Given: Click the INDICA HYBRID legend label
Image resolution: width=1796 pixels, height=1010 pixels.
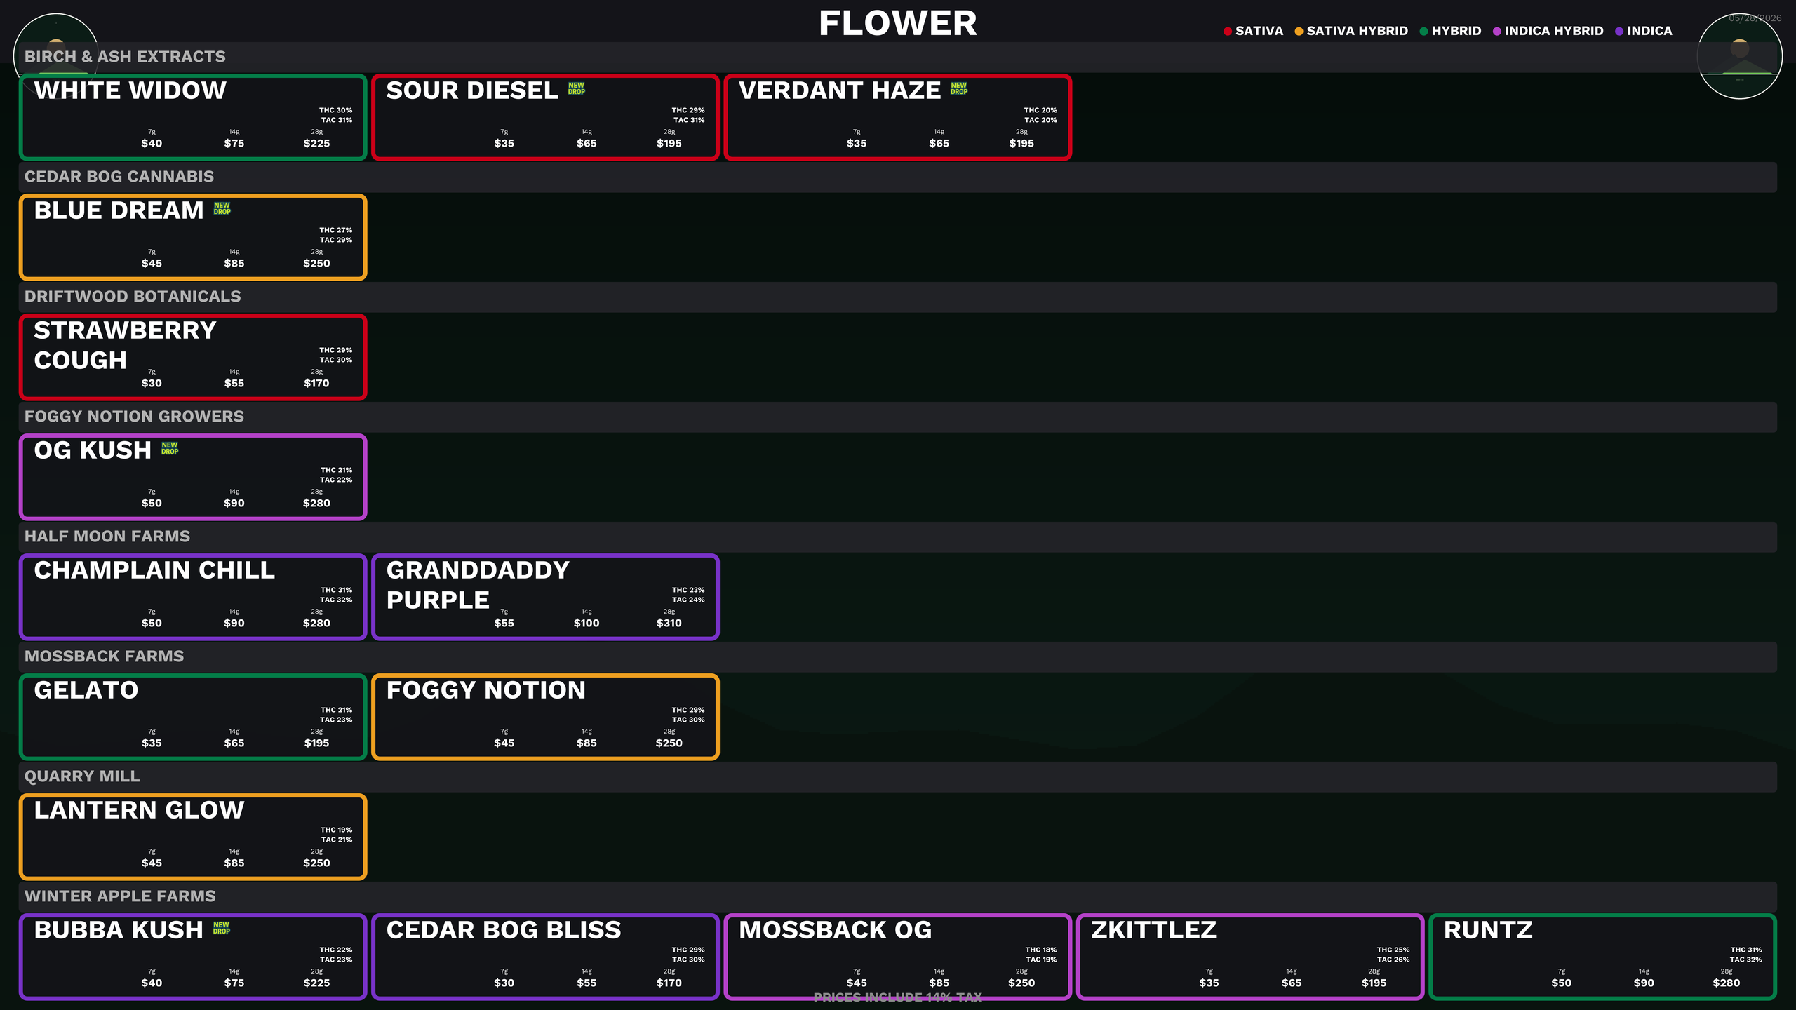Looking at the screenshot, I should point(1554,31).
